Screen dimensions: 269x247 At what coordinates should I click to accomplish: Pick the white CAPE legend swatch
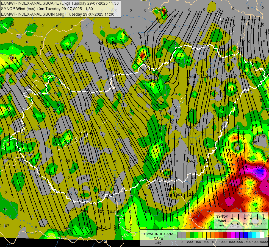click(x=262, y=235)
